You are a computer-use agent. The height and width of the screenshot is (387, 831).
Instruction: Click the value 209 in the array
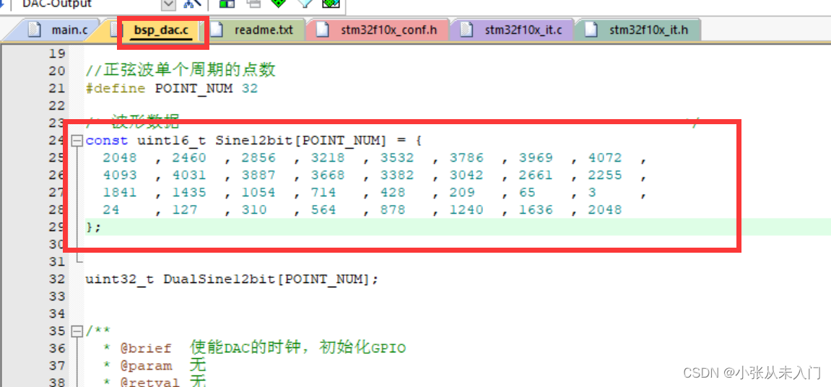[x=462, y=193]
